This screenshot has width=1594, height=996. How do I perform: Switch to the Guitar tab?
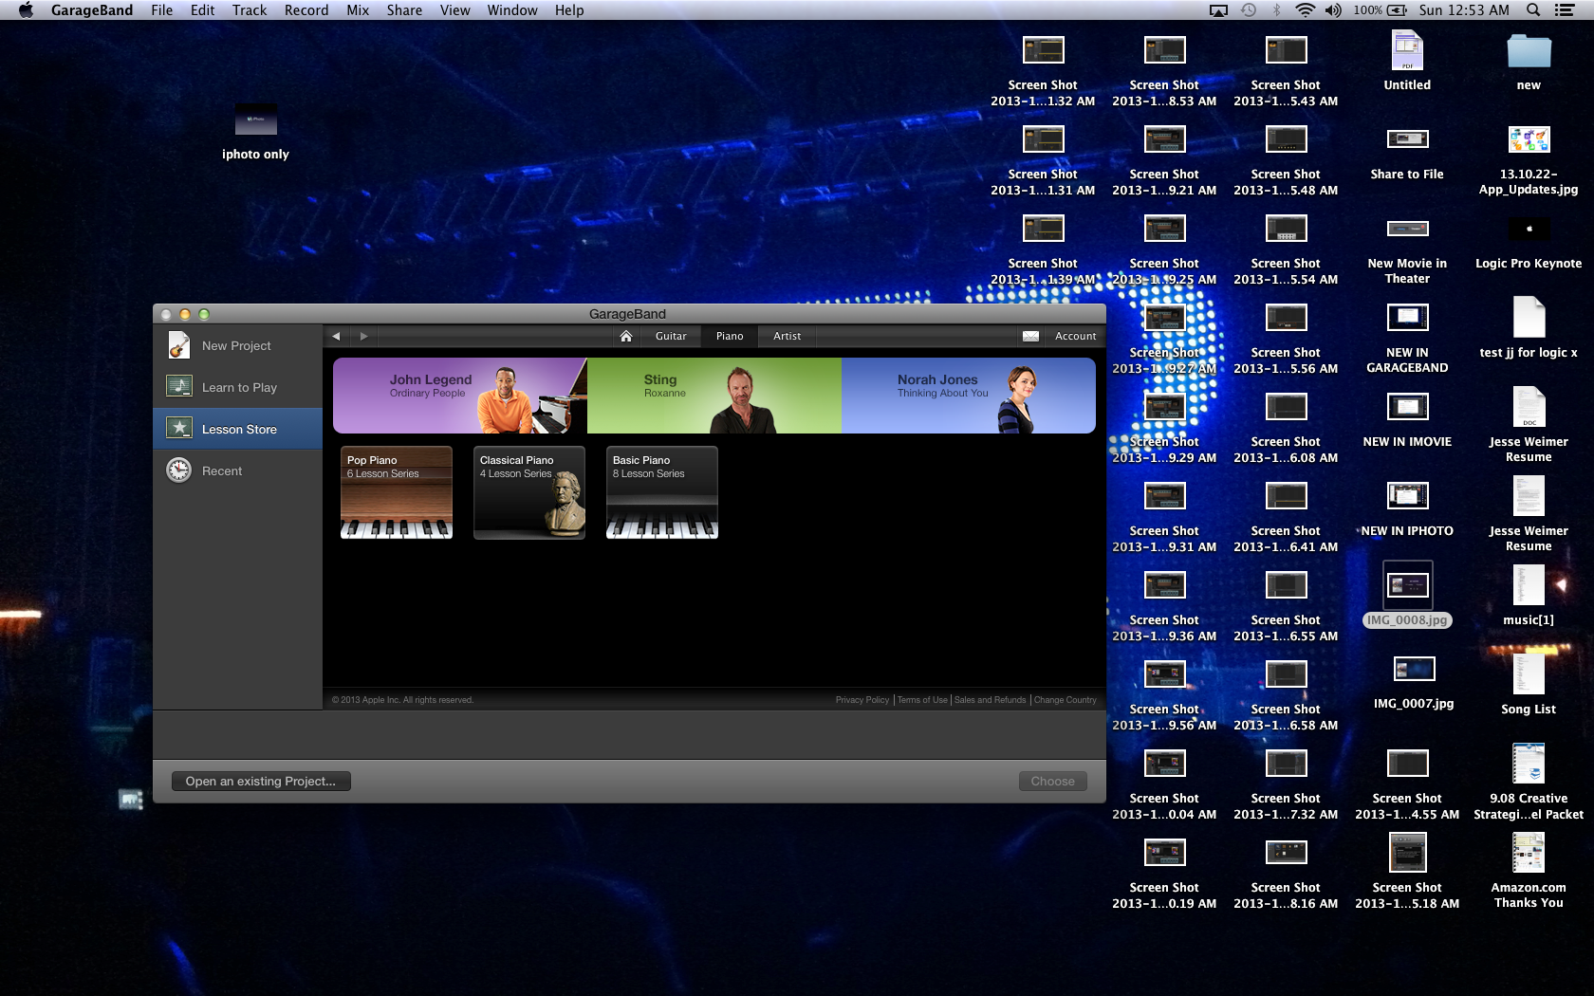671,336
